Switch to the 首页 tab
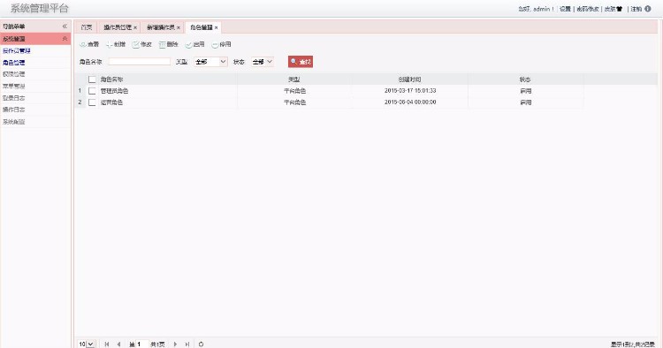663x348 pixels. tap(87, 27)
